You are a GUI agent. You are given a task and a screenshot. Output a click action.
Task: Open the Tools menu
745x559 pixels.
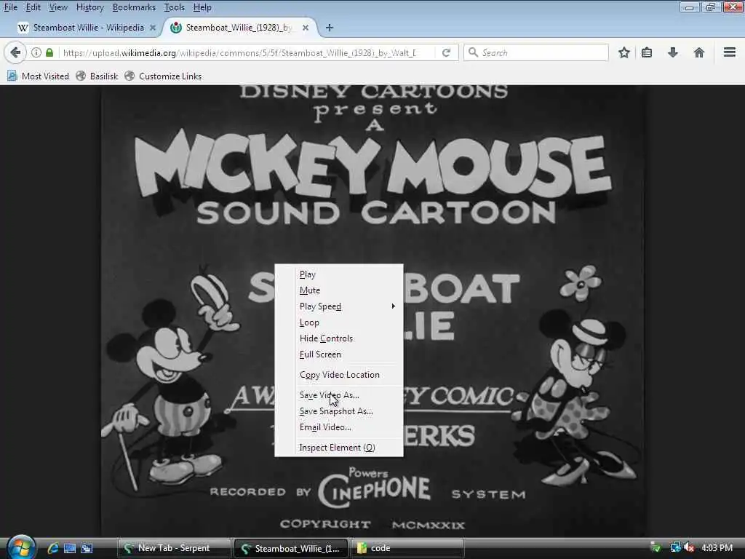click(175, 7)
